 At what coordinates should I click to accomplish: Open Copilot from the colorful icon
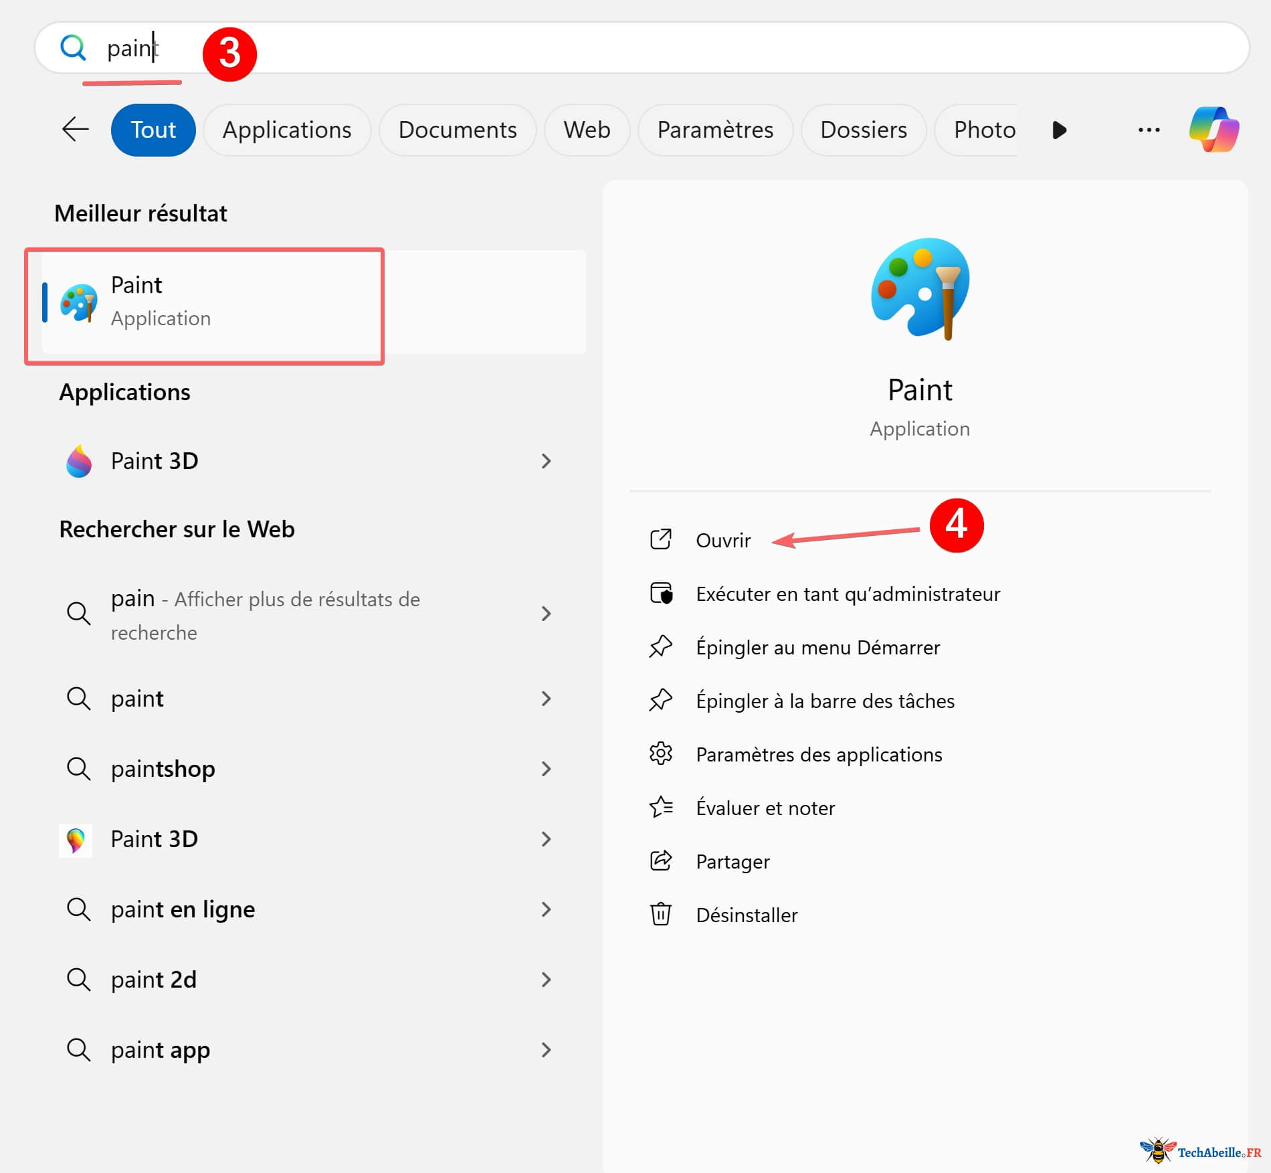(1214, 129)
